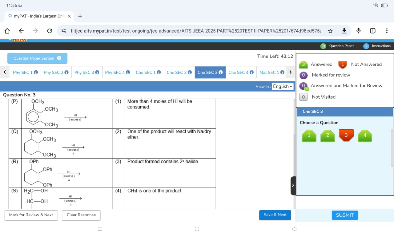This screenshot has height=236, width=394.
Task: Tap the Android back button
Action: [294, 229]
